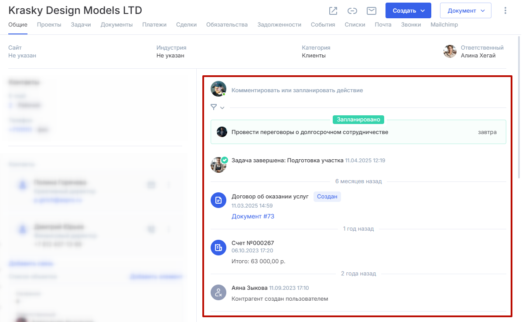Click the open in new window icon

click(333, 11)
